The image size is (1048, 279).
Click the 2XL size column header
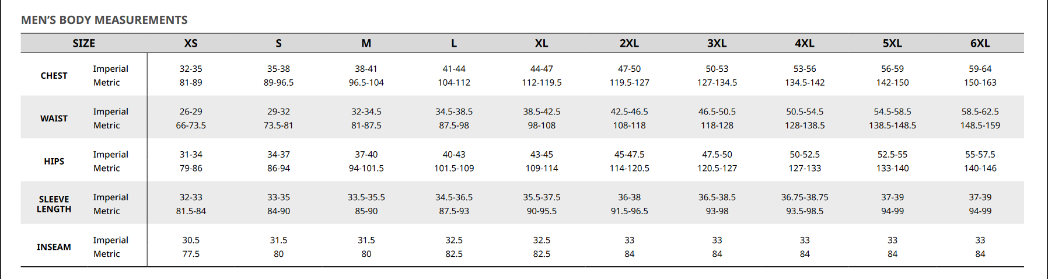pyautogui.click(x=629, y=43)
